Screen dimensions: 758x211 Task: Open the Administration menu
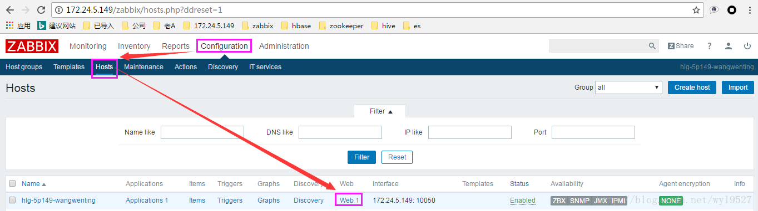(284, 46)
